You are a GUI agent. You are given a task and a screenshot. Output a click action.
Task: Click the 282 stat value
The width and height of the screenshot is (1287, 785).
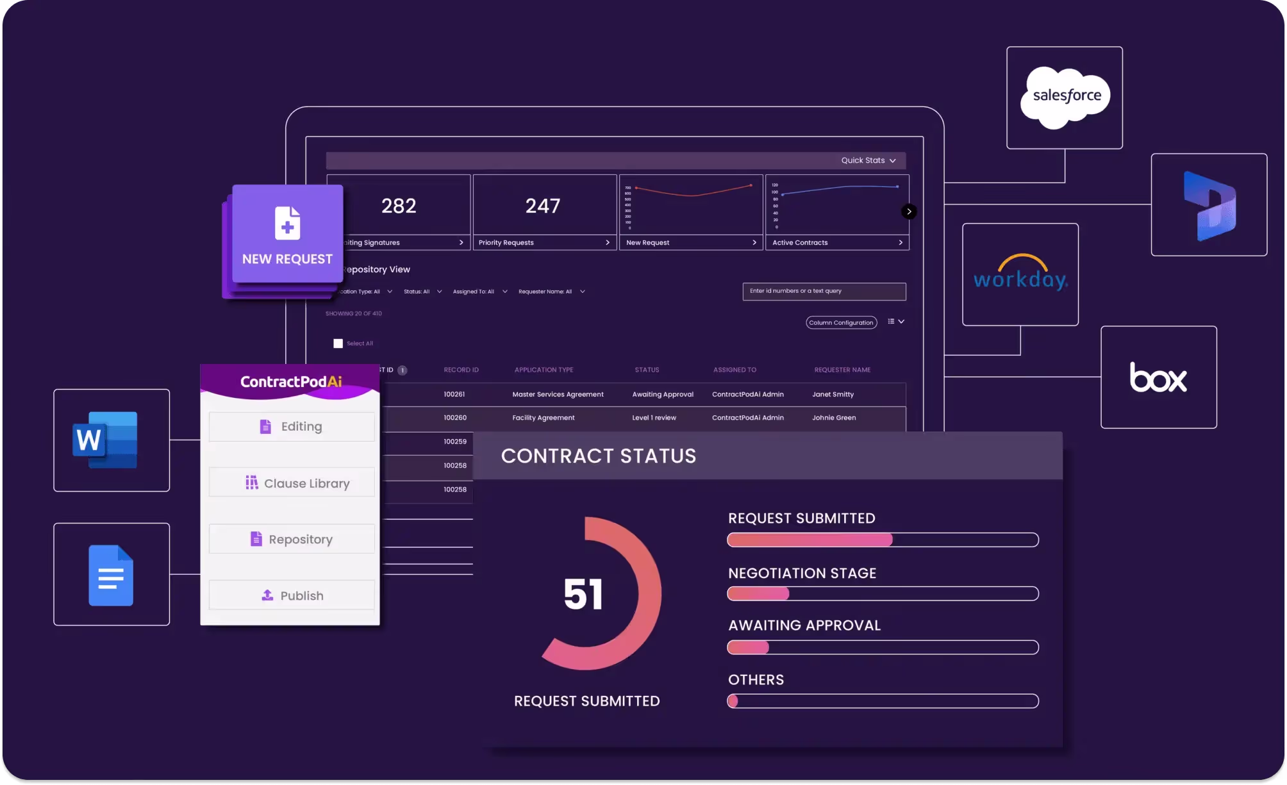399,206
